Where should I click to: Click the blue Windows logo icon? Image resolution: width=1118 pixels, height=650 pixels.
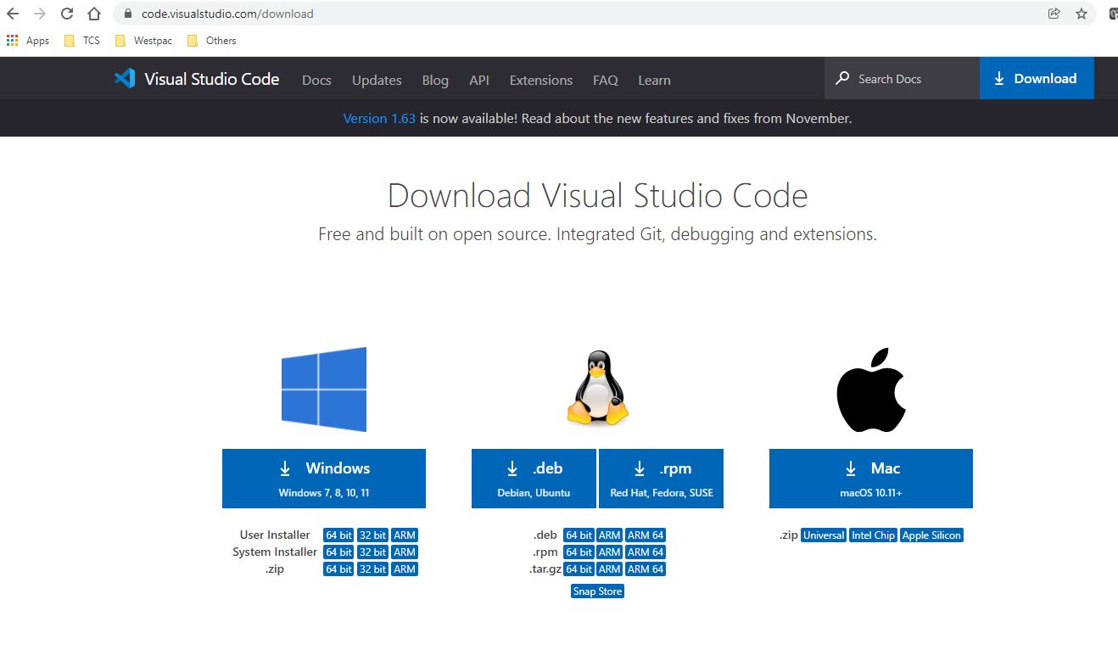324,389
